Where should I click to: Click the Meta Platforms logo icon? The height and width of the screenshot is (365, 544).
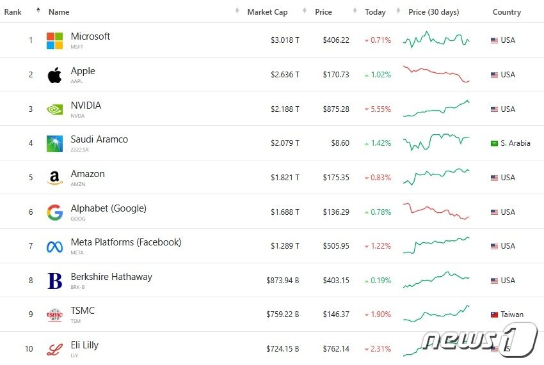[54, 246]
